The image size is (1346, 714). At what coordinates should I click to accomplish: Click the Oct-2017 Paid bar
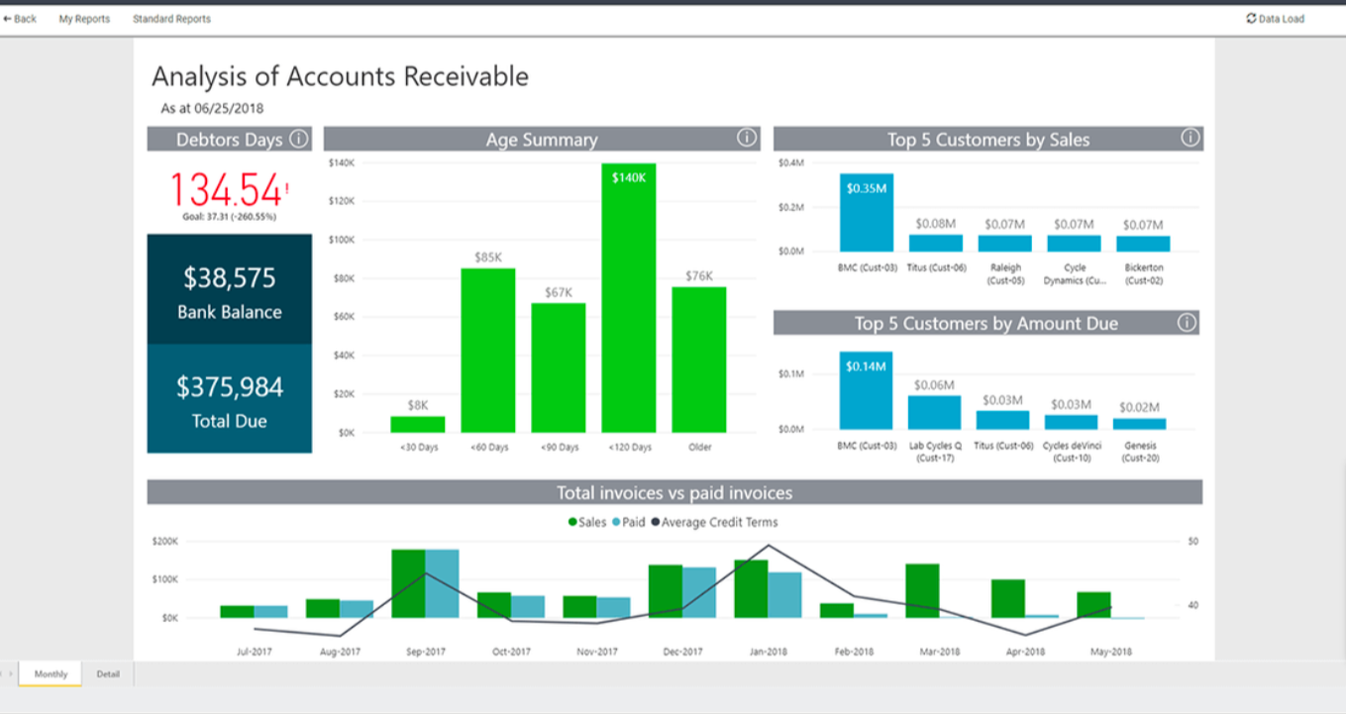point(528,607)
